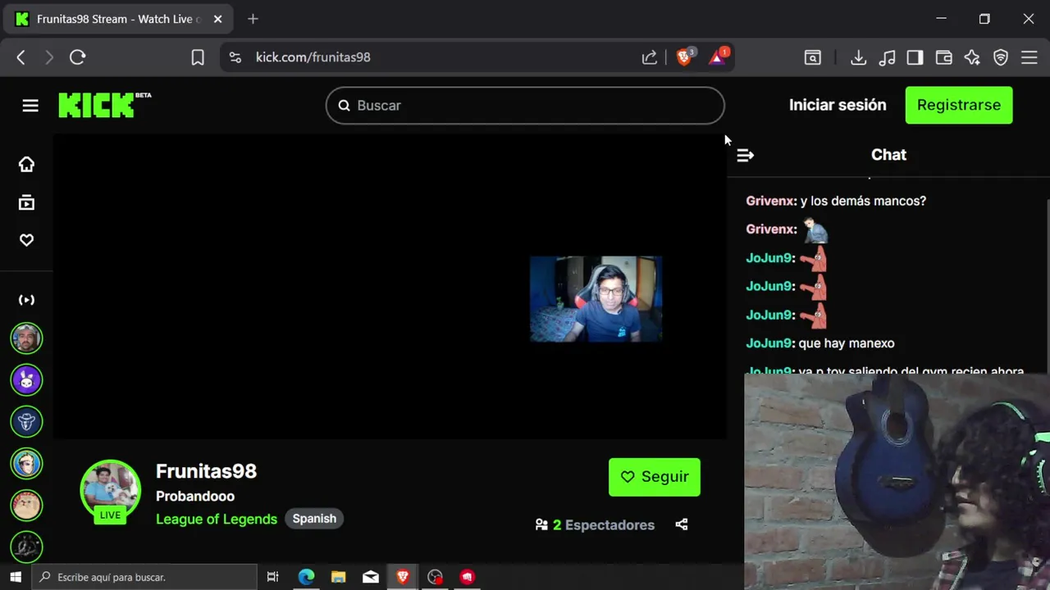Open Frunitas98 profile avatar
This screenshot has width=1050, height=590.
(x=110, y=491)
